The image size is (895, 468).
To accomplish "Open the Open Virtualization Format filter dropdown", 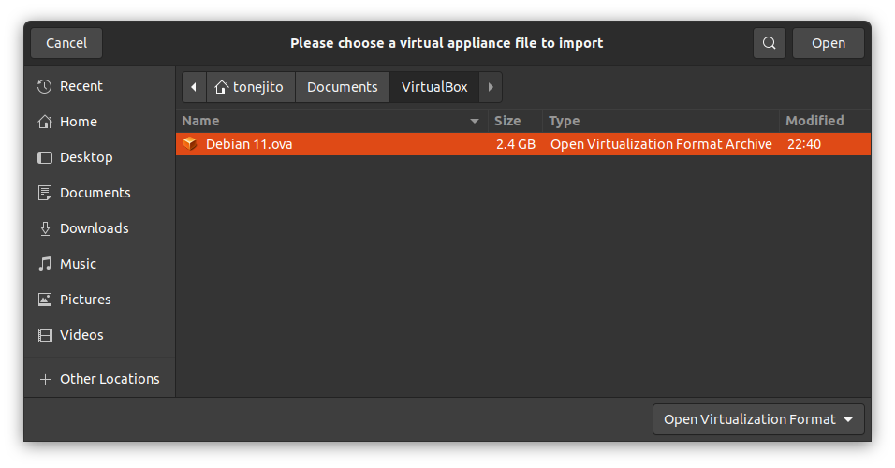I will tap(757, 419).
